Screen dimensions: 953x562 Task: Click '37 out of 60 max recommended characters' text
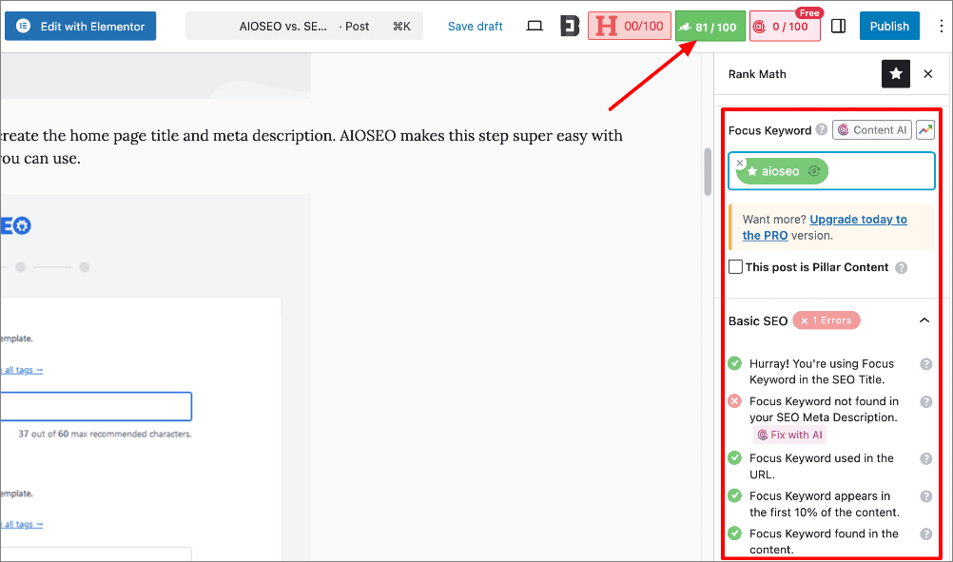(x=105, y=434)
